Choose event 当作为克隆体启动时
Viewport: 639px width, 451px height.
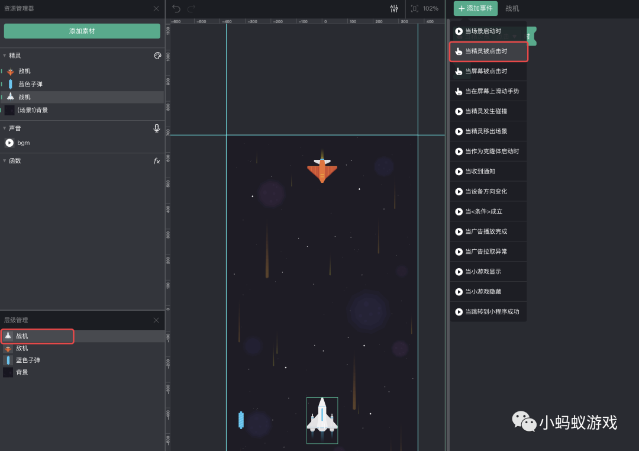pyautogui.click(x=488, y=152)
